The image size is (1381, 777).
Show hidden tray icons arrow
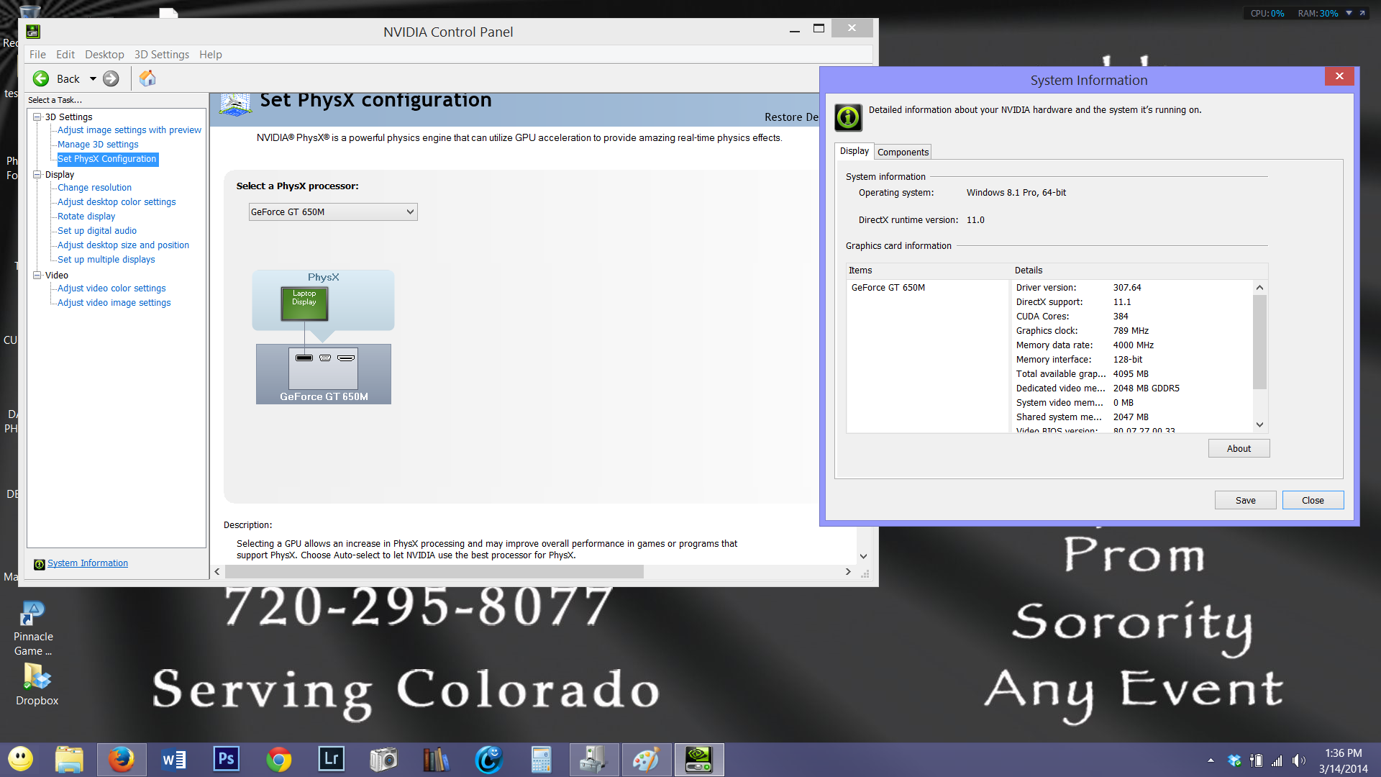tap(1211, 760)
